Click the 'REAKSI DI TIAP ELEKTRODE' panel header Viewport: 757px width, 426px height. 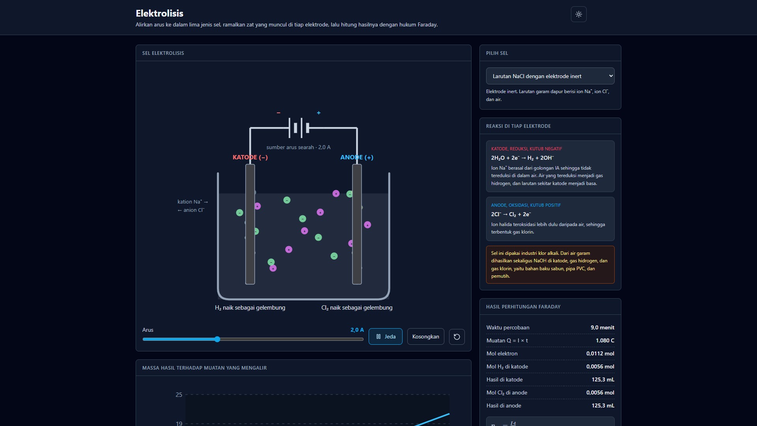(518, 126)
